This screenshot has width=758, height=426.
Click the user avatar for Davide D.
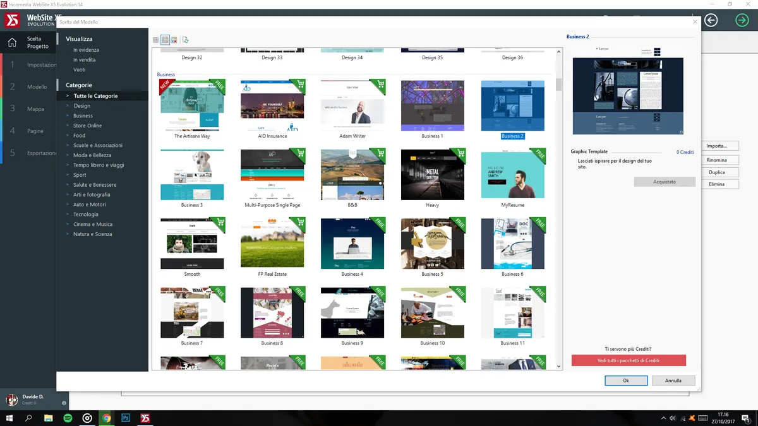pyautogui.click(x=12, y=399)
